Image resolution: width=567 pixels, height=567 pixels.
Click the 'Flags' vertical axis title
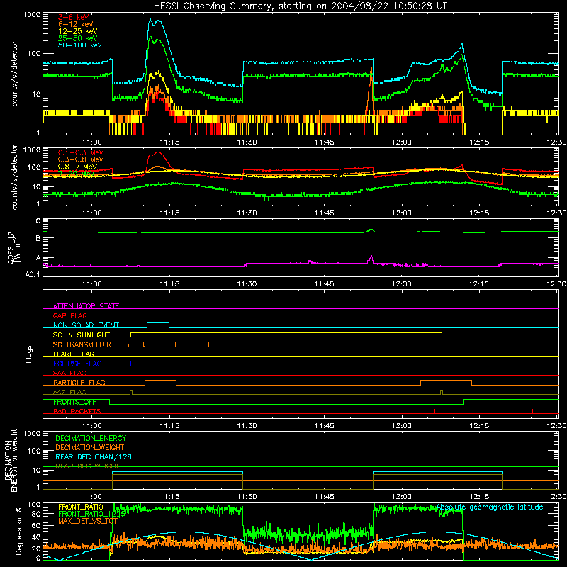point(29,354)
